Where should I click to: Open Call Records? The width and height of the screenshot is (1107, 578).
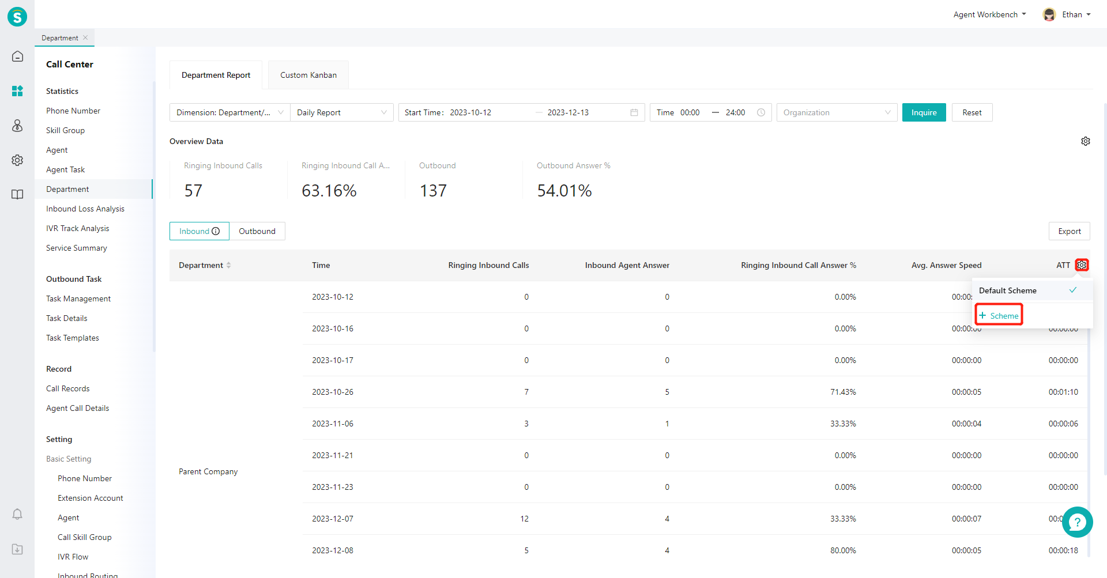click(x=68, y=388)
